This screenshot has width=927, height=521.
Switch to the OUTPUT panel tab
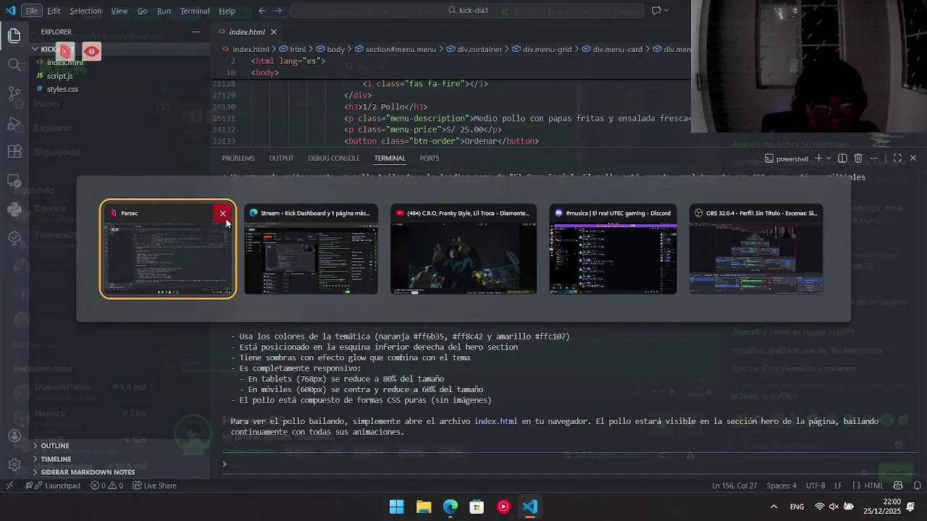pyautogui.click(x=281, y=158)
